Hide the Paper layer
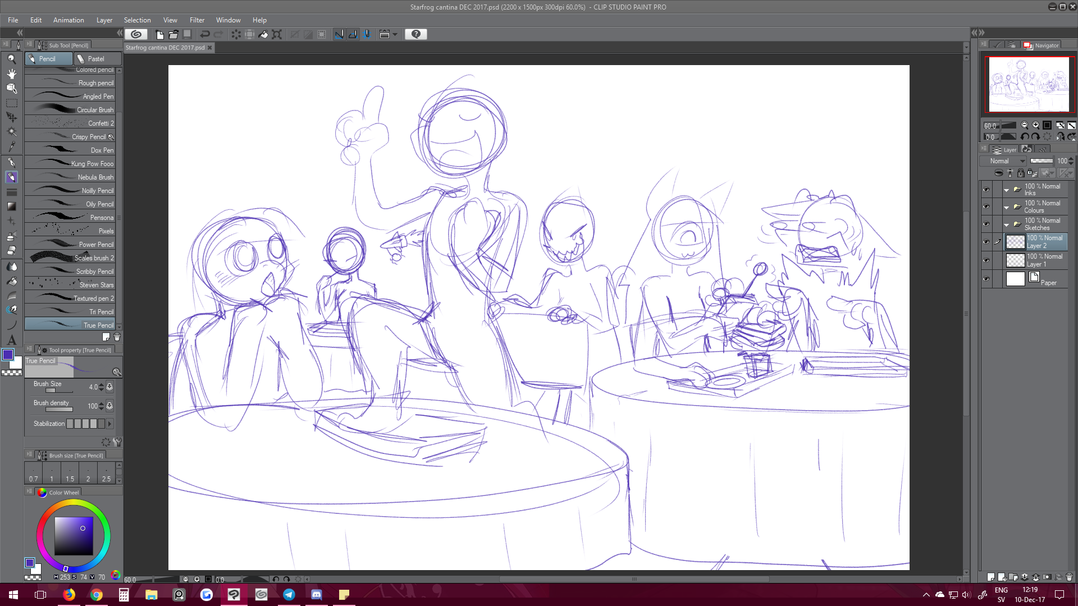Image resolution: width=1078 pixels, height=606 pixels. (x=986, y=279)
